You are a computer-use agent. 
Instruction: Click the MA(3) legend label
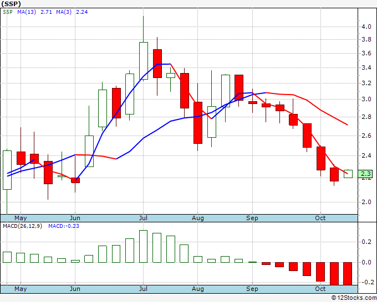tap(64, 12)
